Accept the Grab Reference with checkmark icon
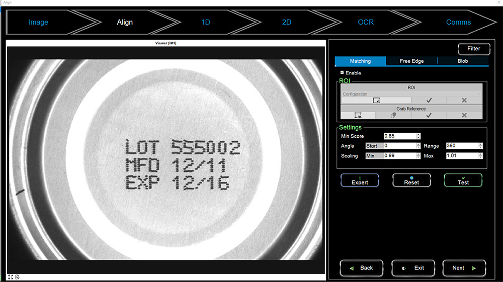 [429, 116]
